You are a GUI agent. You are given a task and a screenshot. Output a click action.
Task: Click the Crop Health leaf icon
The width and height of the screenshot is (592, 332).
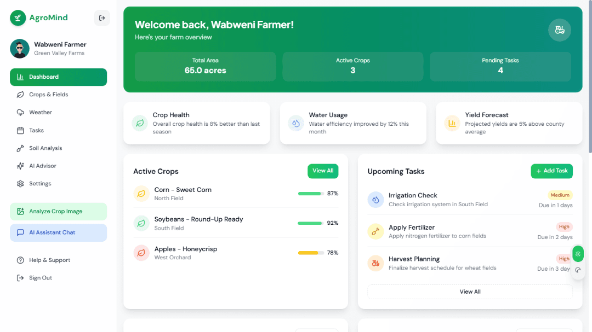[139, 124]
